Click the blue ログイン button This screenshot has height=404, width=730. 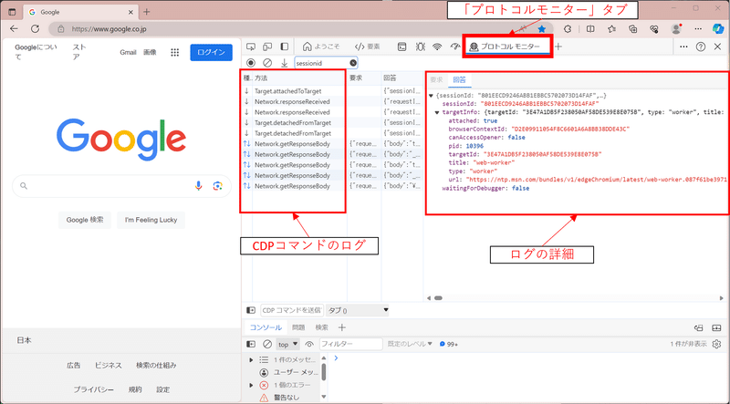pos(211,53)
